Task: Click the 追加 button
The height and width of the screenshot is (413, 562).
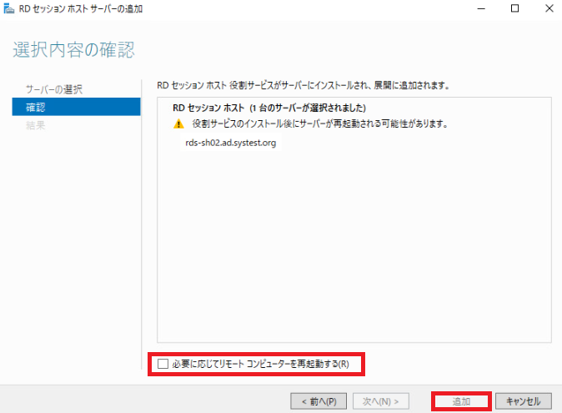Action: 461,401
